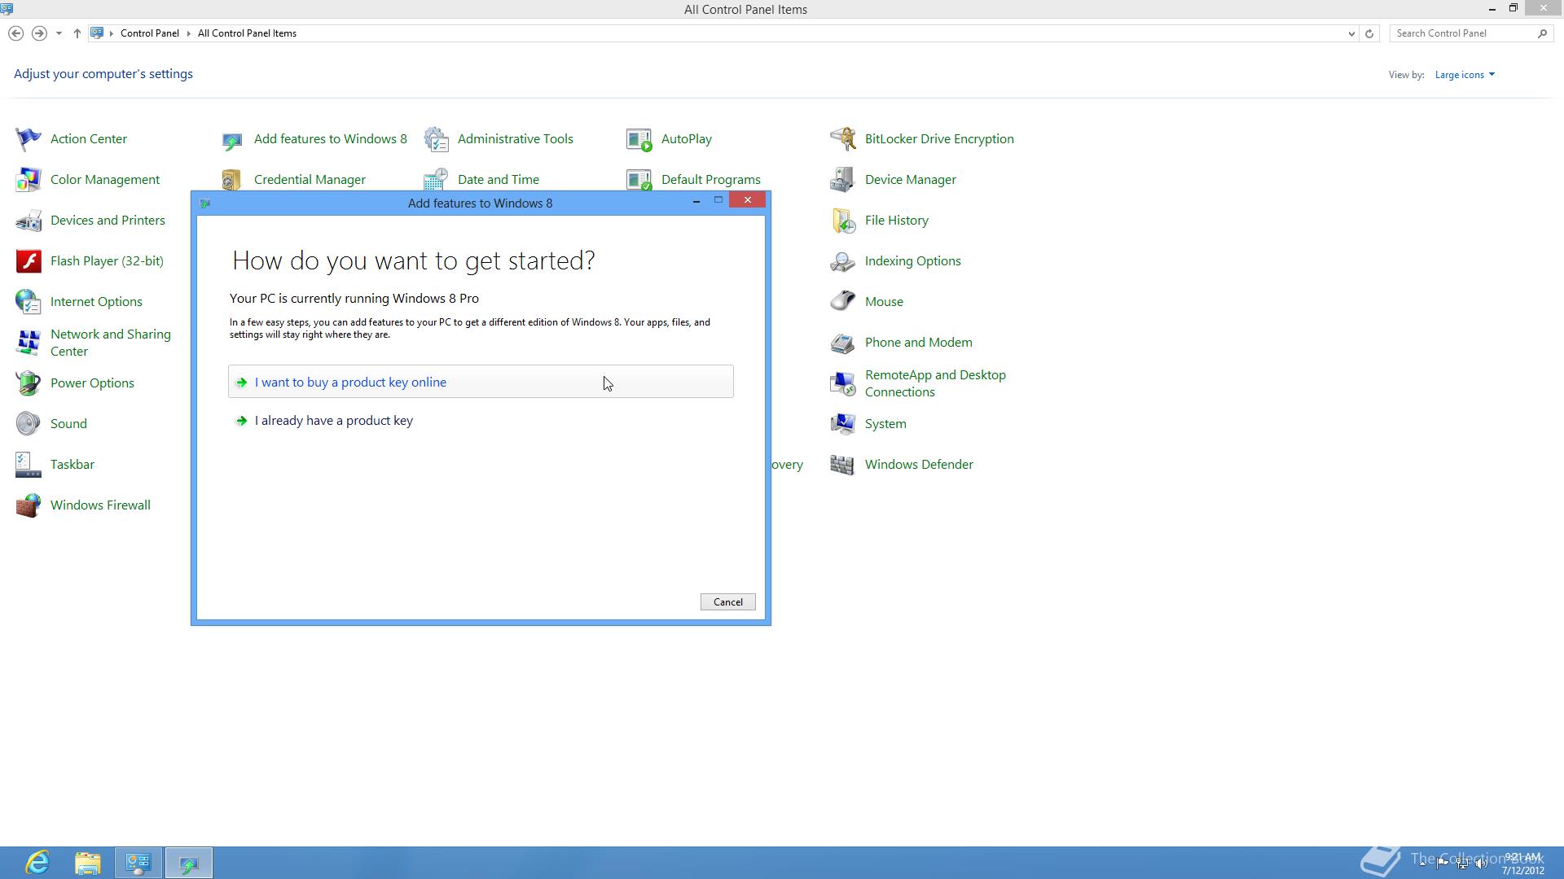Screen dimensions: 1564x879
Task: Open the Power Options battery icon
Action: 29,383
